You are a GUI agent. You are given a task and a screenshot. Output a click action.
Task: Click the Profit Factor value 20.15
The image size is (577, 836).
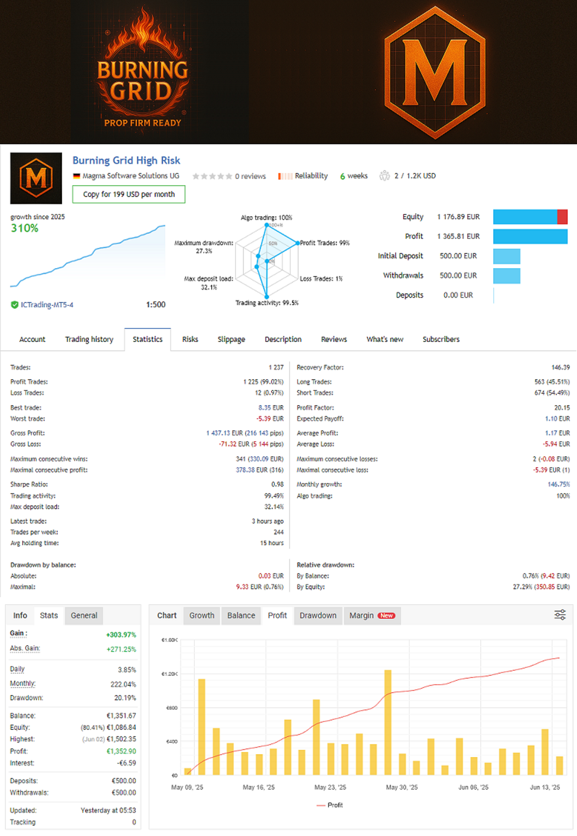(x=562, y=408)
